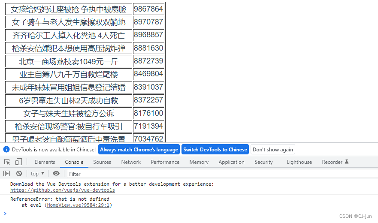Open the Performance tab
Screen dimensions: 378x223
(x=165, y=162)
